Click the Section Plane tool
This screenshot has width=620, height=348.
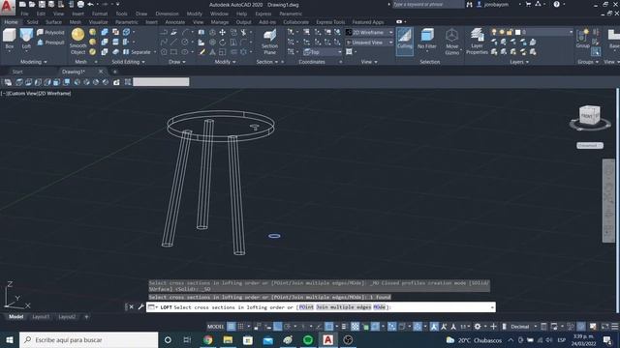[x=269, y=41]
